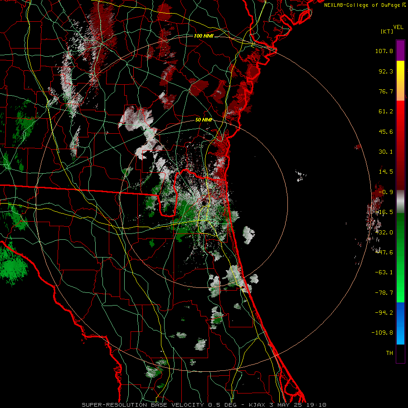Image resolution: width=408 pixels, height=408 pixels.
Task: Select the -32.0 legend value
Action: (x=384, y=233)
